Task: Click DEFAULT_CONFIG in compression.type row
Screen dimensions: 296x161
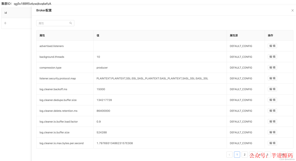Action: [x=241, y=68]
